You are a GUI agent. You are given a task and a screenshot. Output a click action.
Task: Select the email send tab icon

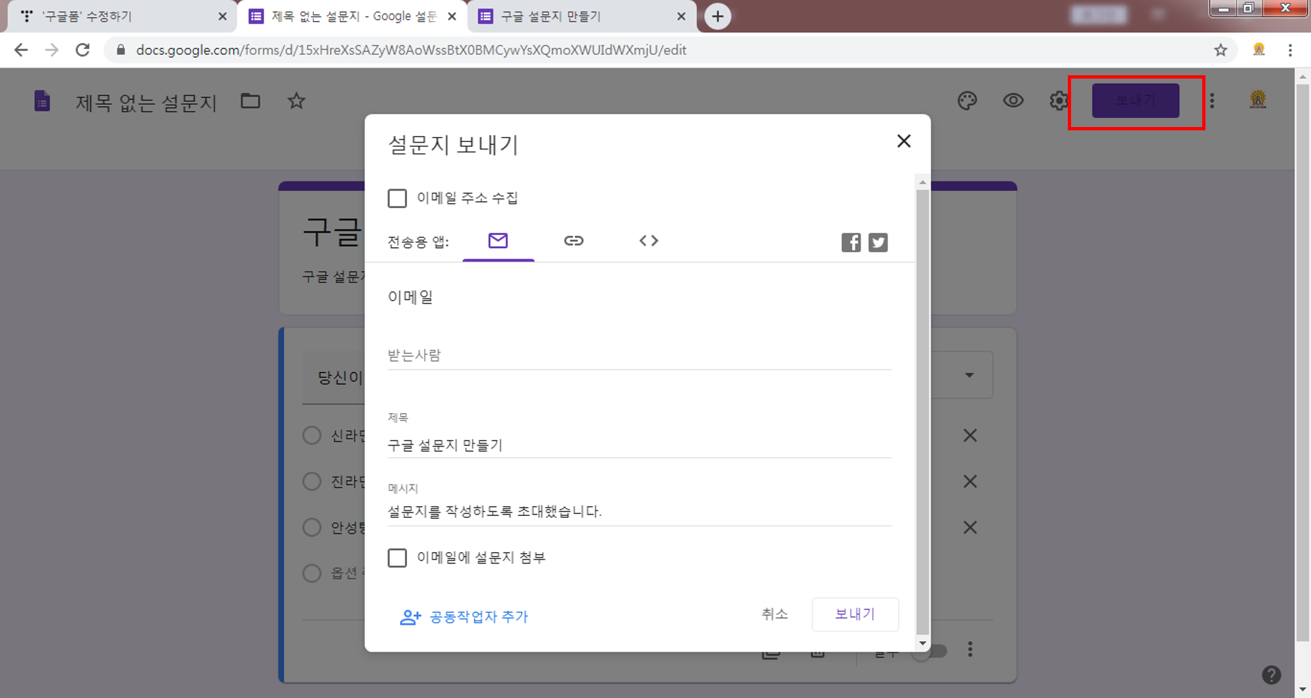[498, 241]
